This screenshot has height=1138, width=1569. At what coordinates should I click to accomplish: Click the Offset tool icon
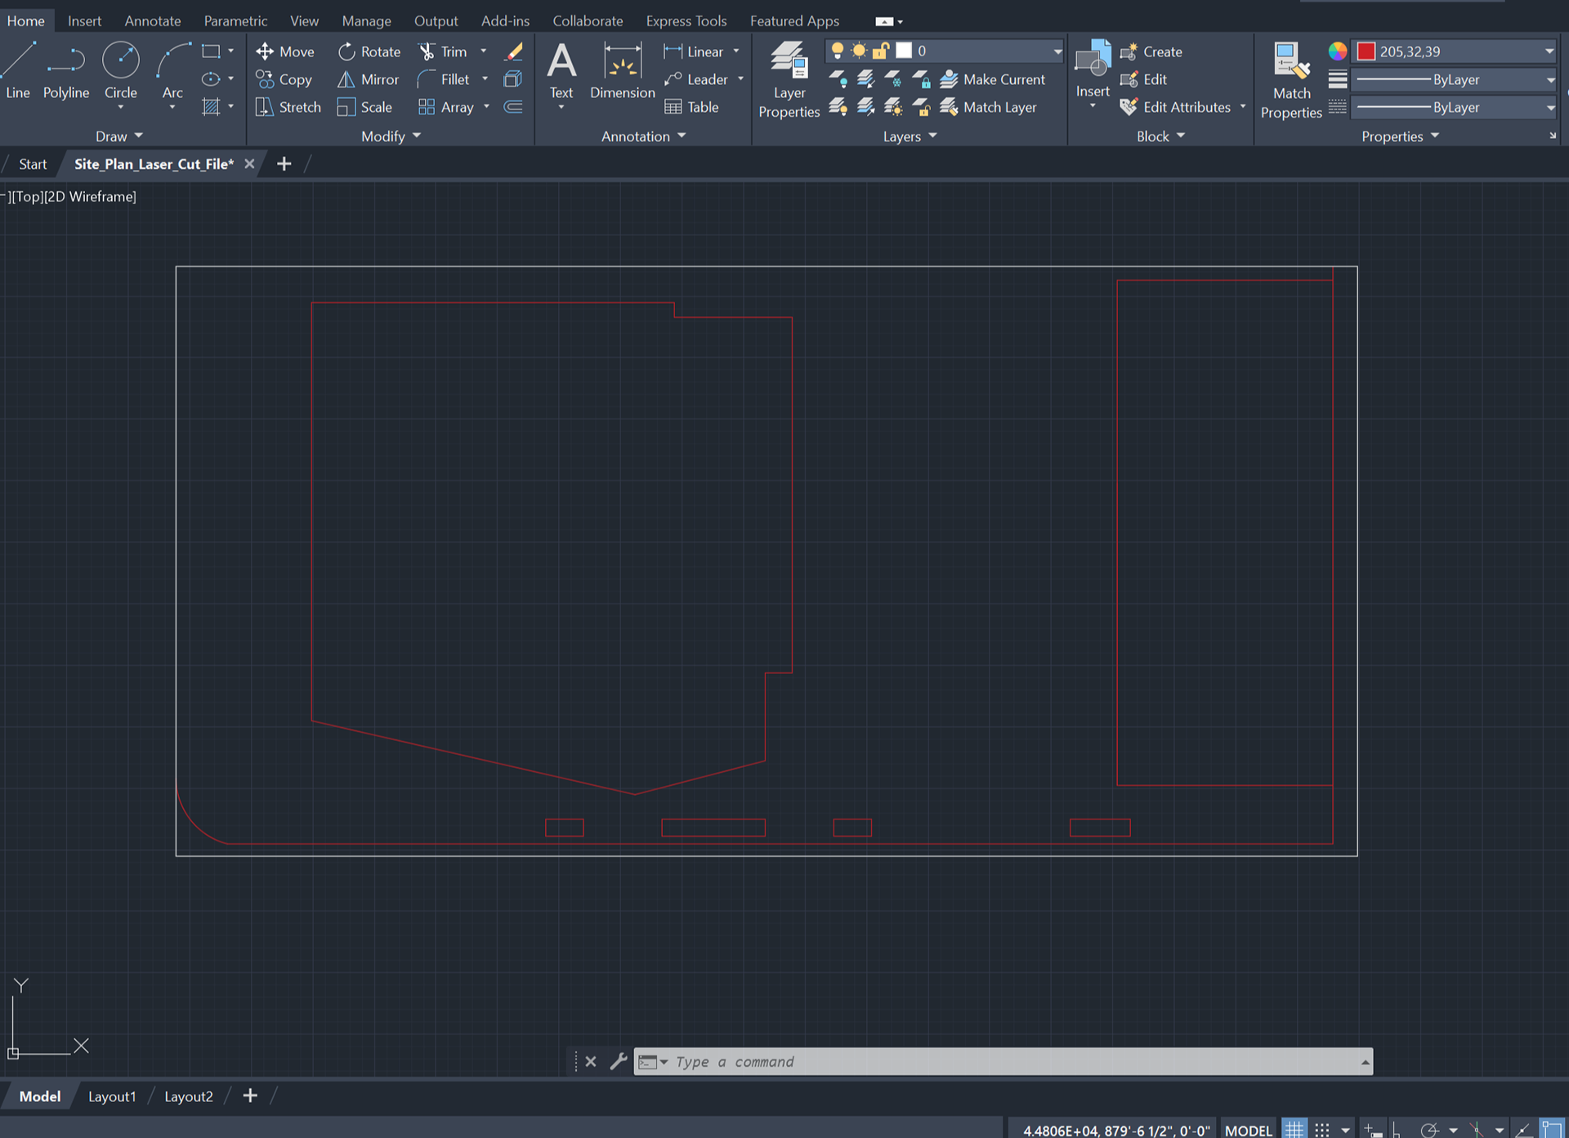point(513,107)
